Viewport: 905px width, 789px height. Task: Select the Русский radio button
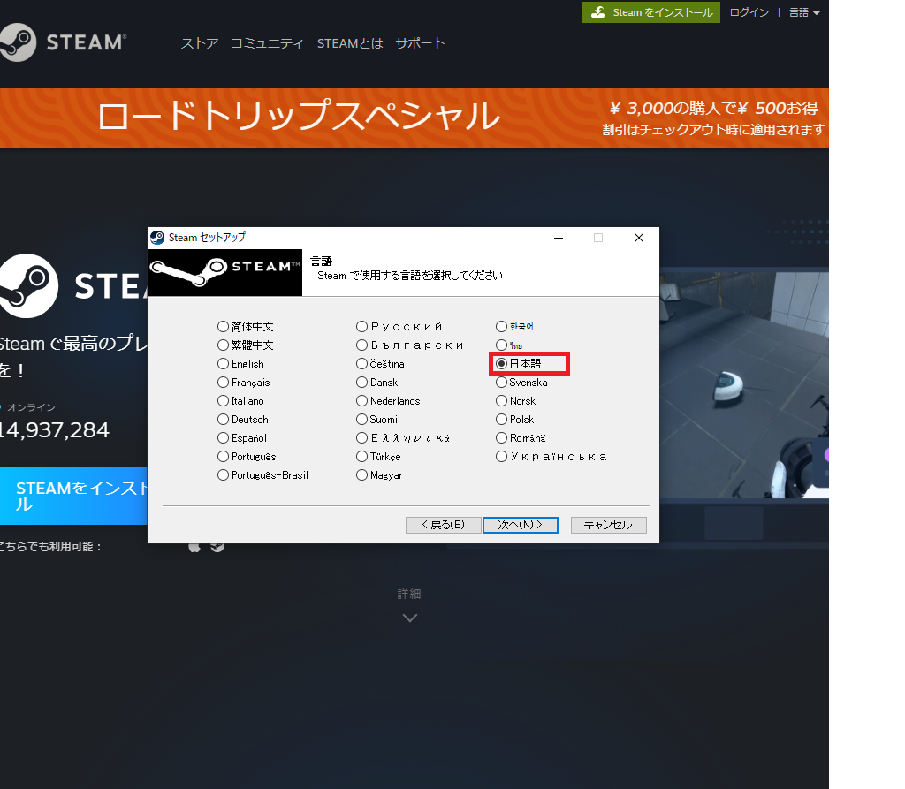coord(361,327)
